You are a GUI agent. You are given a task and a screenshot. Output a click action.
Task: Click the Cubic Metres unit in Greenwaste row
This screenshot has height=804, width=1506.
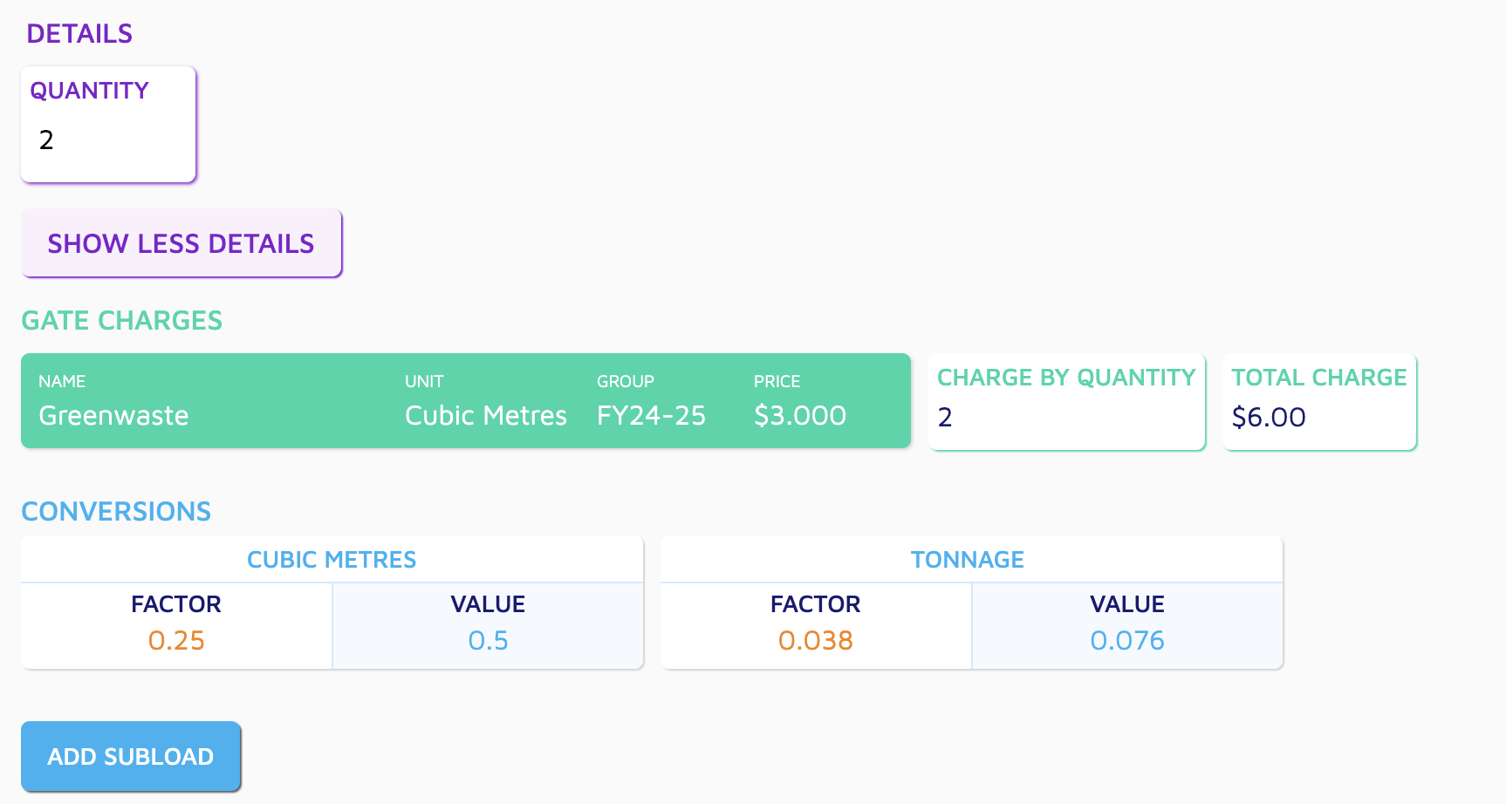click(486, 415)
